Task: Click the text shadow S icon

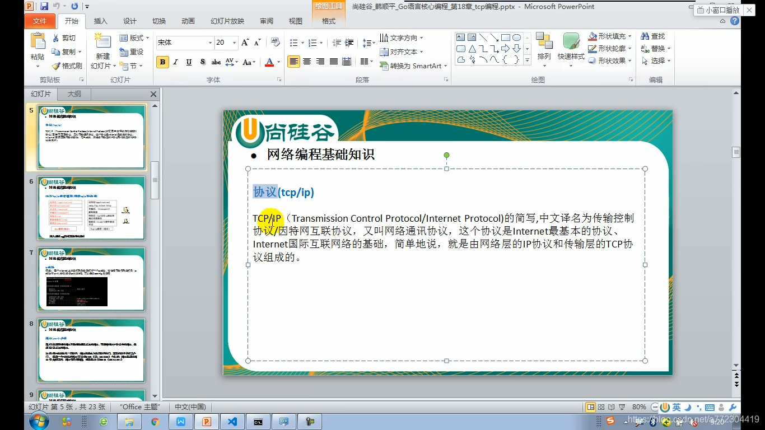Action: coord(202,62)
